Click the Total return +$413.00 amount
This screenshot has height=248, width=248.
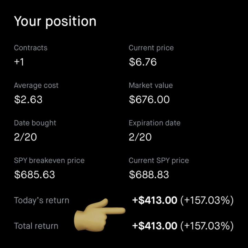tap(155, 226)
